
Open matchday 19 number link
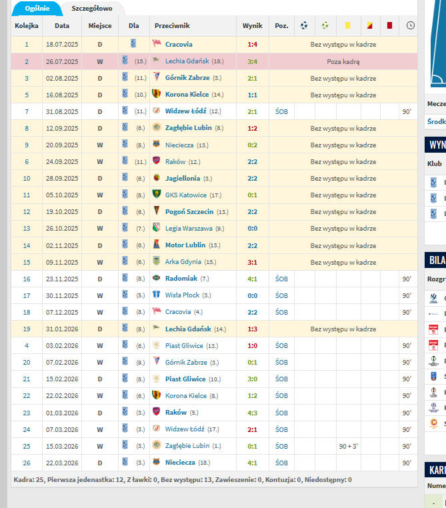27,329
